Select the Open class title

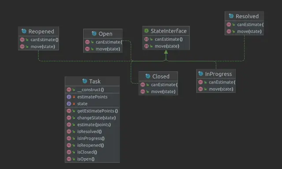[x=105, y=34]
